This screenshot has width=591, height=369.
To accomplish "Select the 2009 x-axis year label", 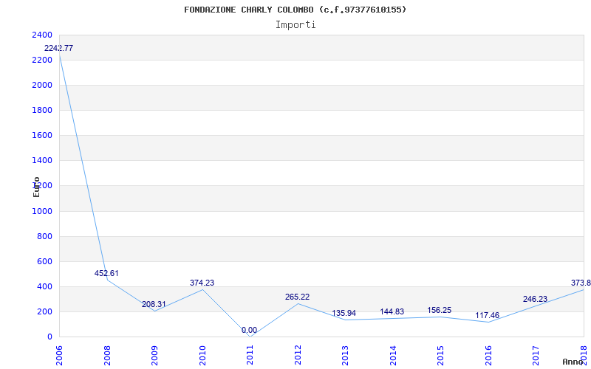I will [154, 355].
